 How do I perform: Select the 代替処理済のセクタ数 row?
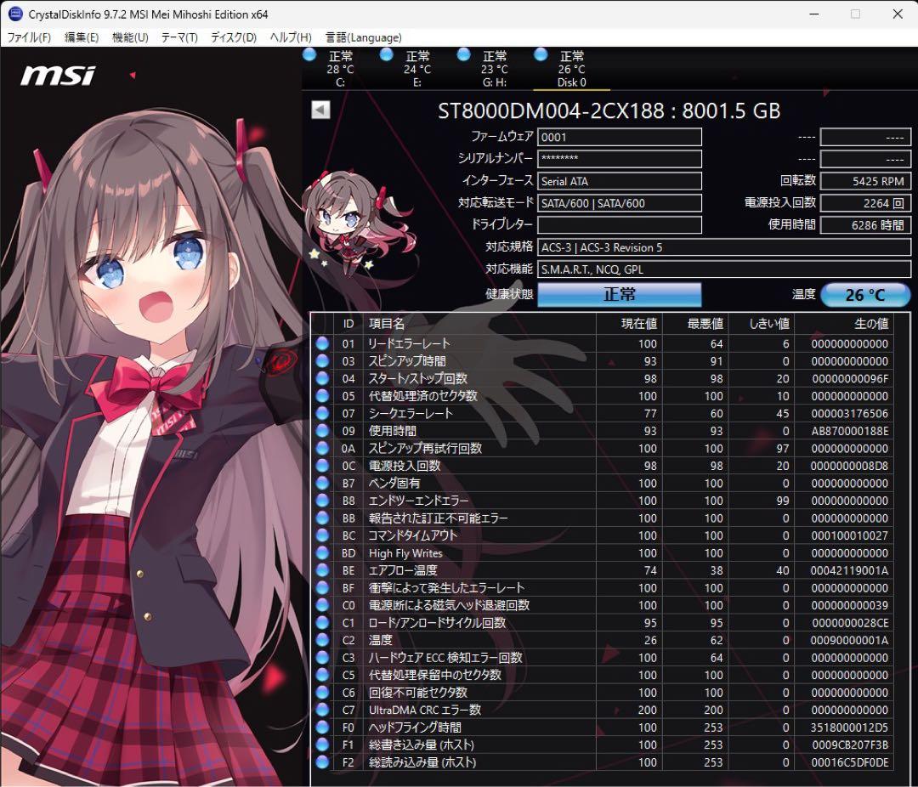click(x=422, y=396)
